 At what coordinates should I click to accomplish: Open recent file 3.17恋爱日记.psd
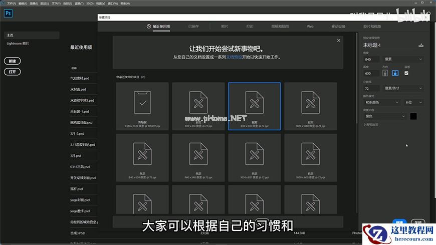pos(83,145)
